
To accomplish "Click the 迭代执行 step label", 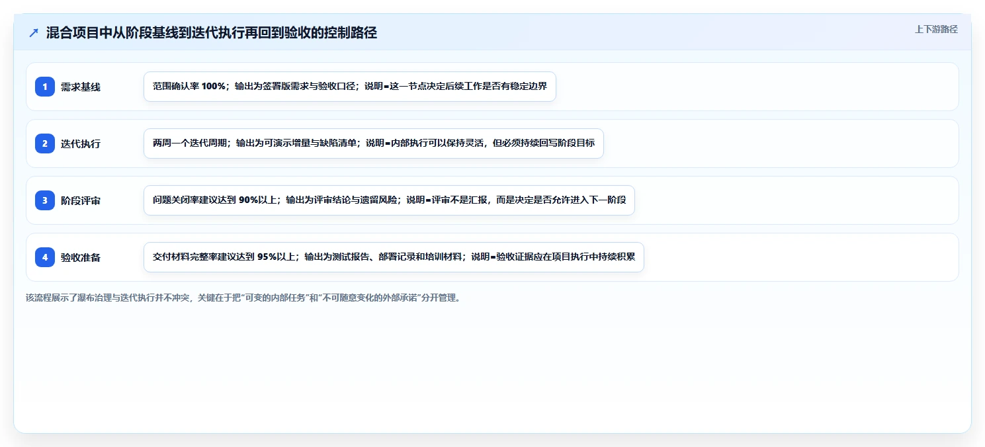I will [81, 143].
